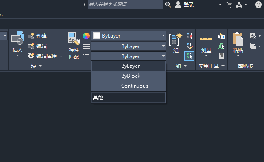The height and width of the screenshot is (162, 264).
Task: Open the Create block tool
Action: (37, 36)
